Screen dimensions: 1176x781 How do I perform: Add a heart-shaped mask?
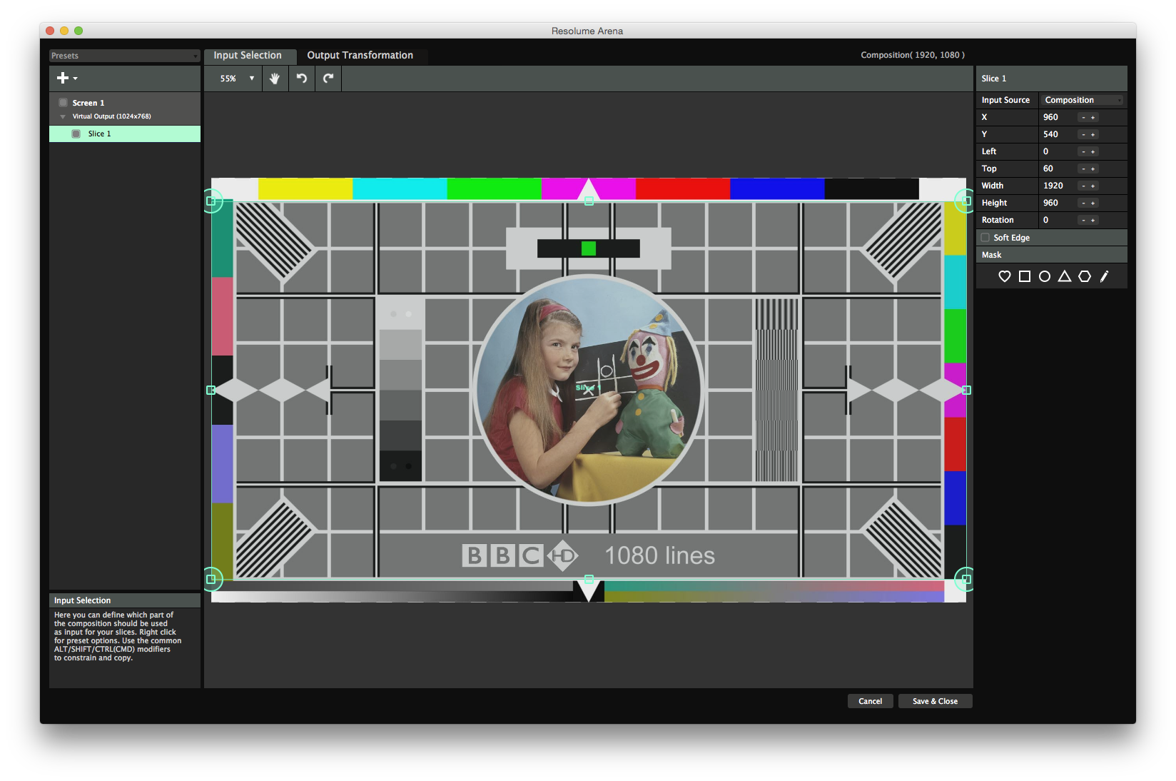1005,276
